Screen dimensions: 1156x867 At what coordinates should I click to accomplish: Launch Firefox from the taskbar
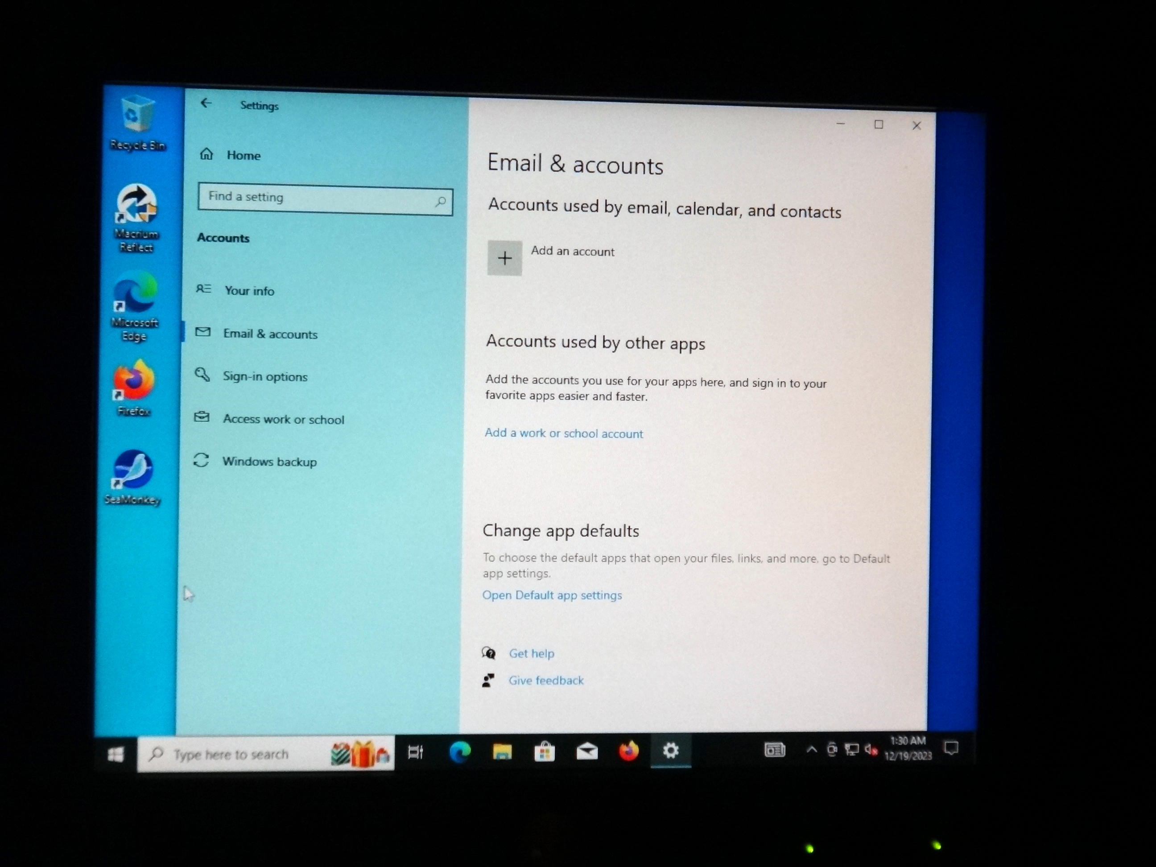629,751
